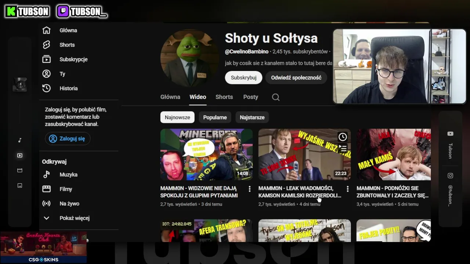
Task: Click the Shorts icon in sidebar
Action: [46, 45]
